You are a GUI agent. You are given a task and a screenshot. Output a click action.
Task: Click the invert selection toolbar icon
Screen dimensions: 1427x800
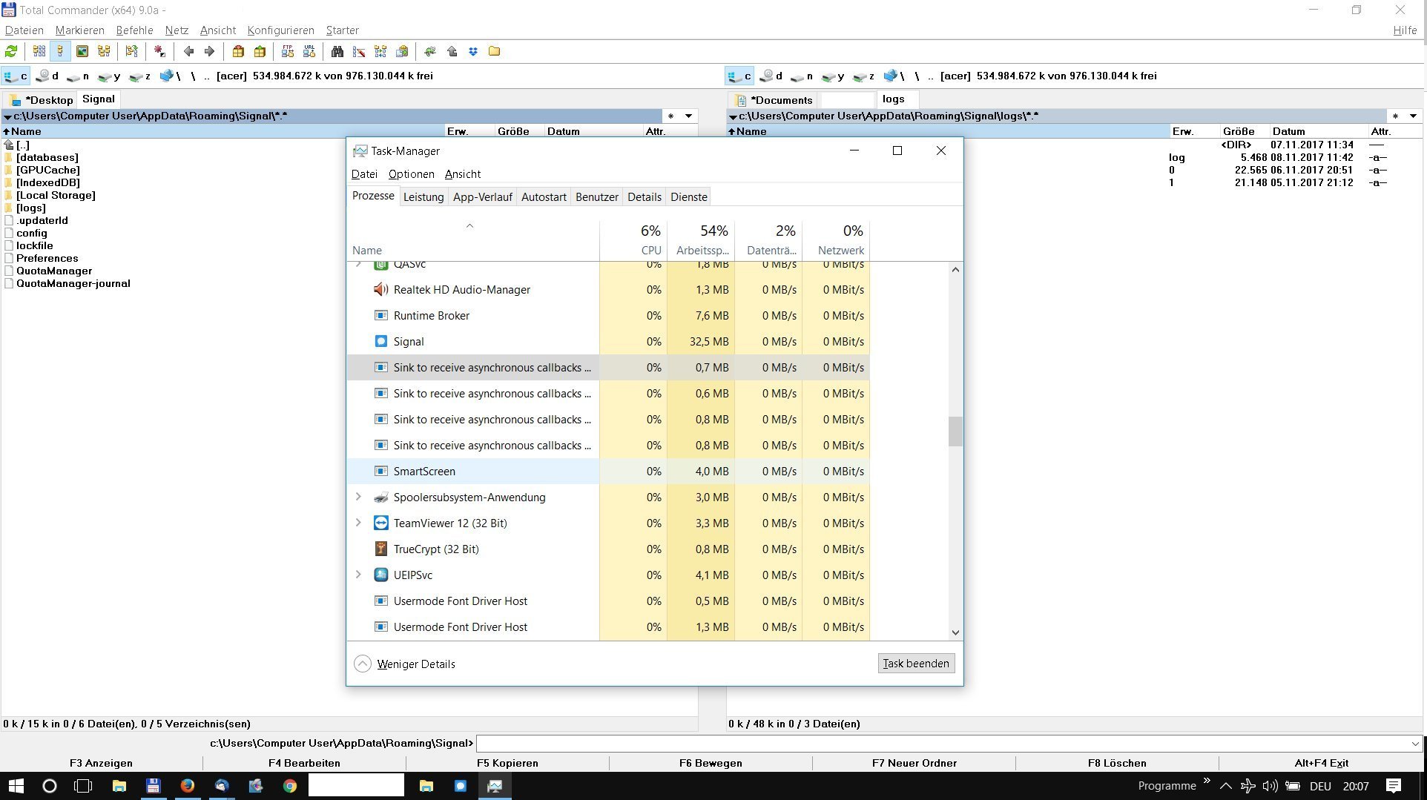click(x=159, y=51)
